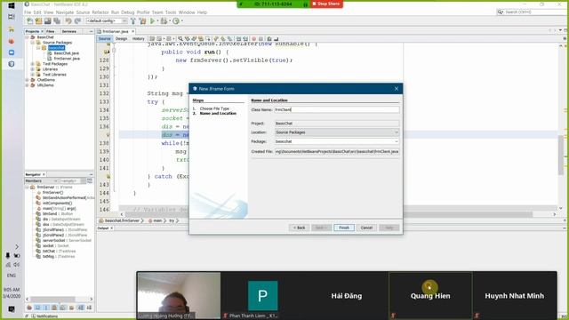Select frmServer.java in the Projects tree
Viewport: 569px width, 320px height.
(67, 59)
